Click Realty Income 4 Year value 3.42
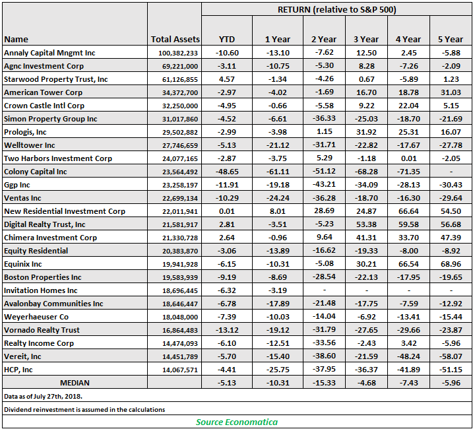Screen dimensions: 475x431 (x=408, y=343)
